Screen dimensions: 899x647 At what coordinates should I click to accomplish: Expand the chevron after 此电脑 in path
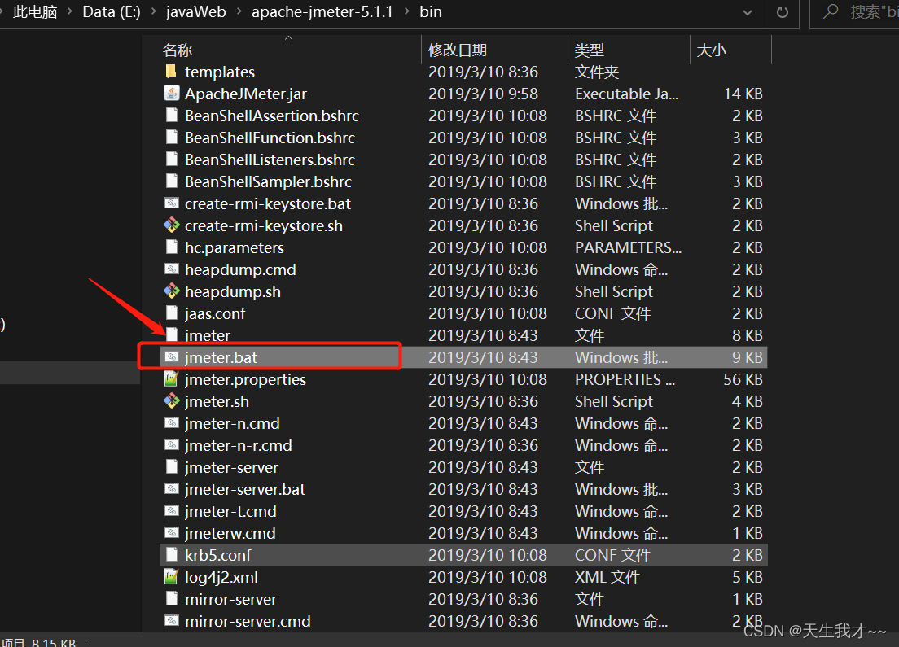point(70,12)
